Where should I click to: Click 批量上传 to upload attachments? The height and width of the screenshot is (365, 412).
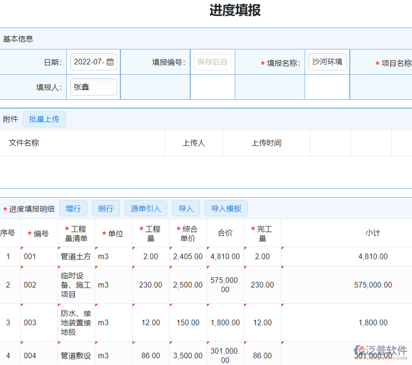(44, 119)
